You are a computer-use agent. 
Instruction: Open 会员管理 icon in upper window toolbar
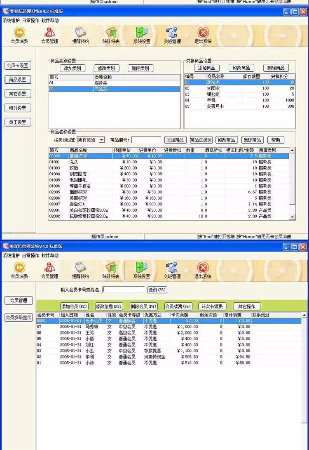[49, 35]
